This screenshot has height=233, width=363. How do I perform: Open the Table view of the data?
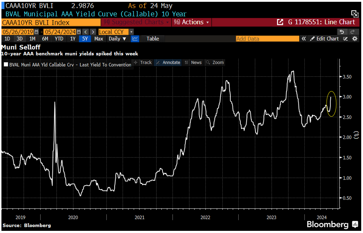click(152, 38)
